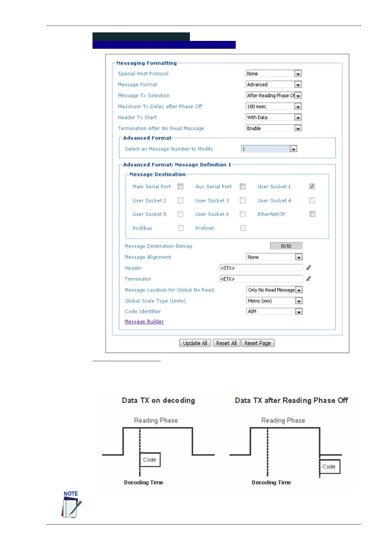Click the Terminator input field containing <ETX>
Viewport: 389px width, 551px height.
pyautogui.click(x=261, y=279)
